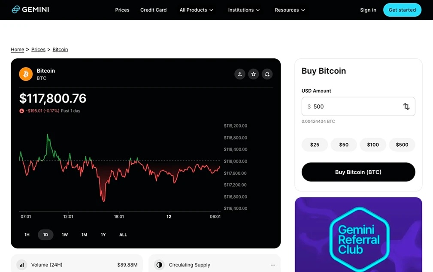
Task: Expand the Resources menu
Action: (290, 10)
